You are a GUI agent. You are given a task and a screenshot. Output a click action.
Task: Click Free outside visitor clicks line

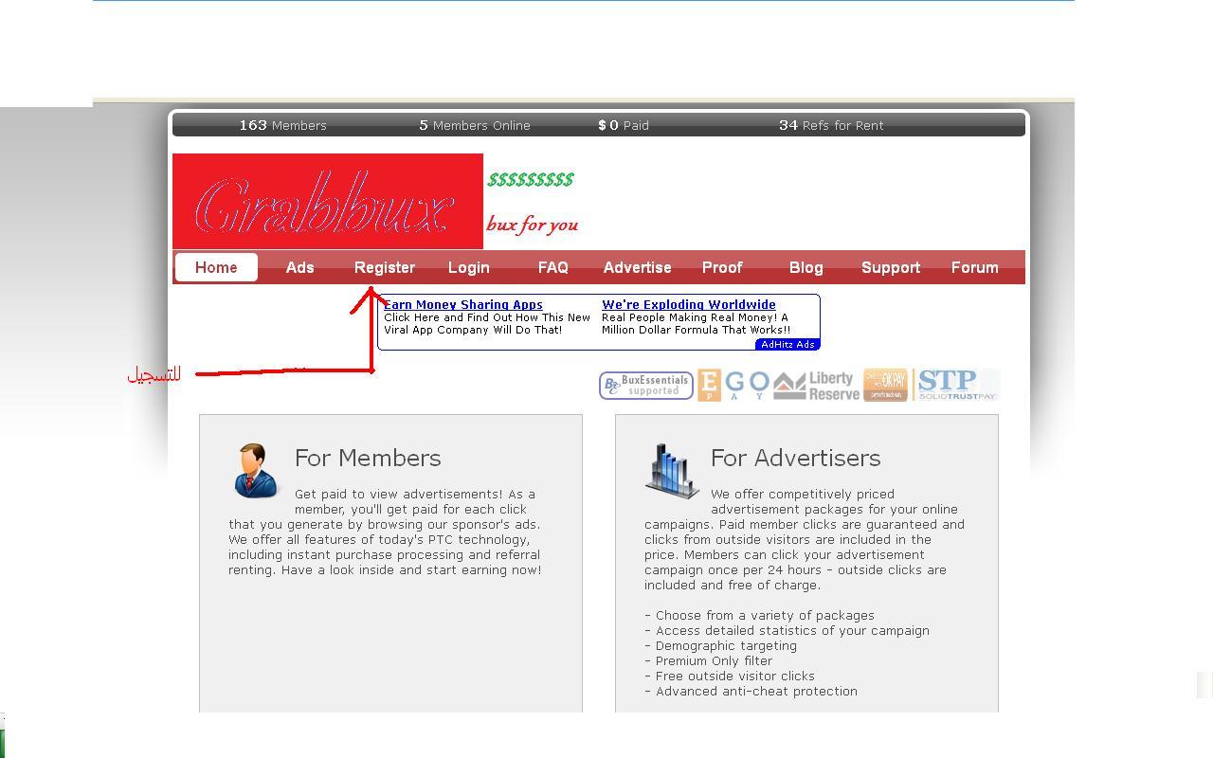click(730, 676)
